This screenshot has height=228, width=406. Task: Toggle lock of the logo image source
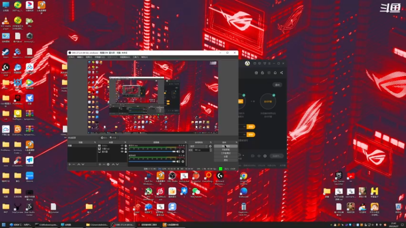tap(126, 148)
